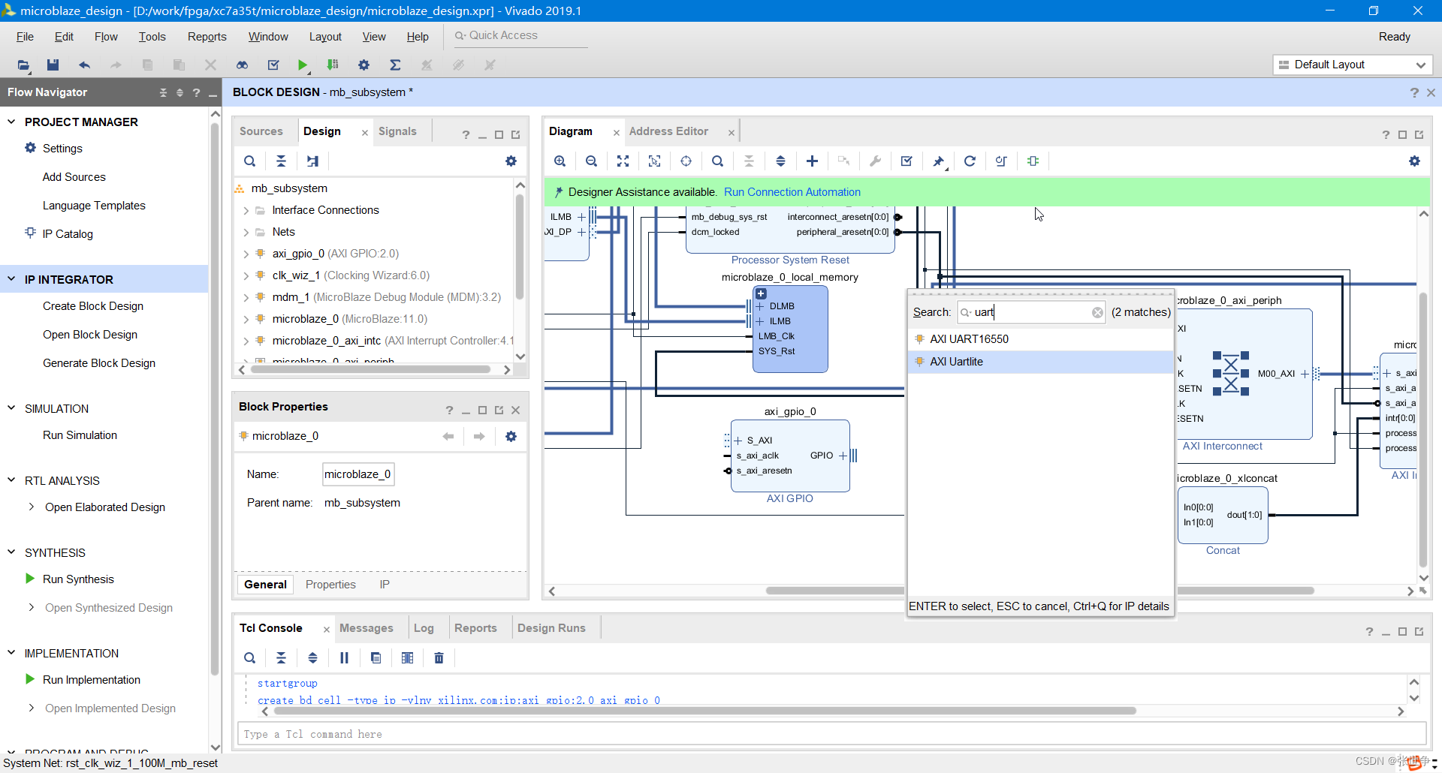Regenerate layout using the diagram refresh icon

click(970, 161)
